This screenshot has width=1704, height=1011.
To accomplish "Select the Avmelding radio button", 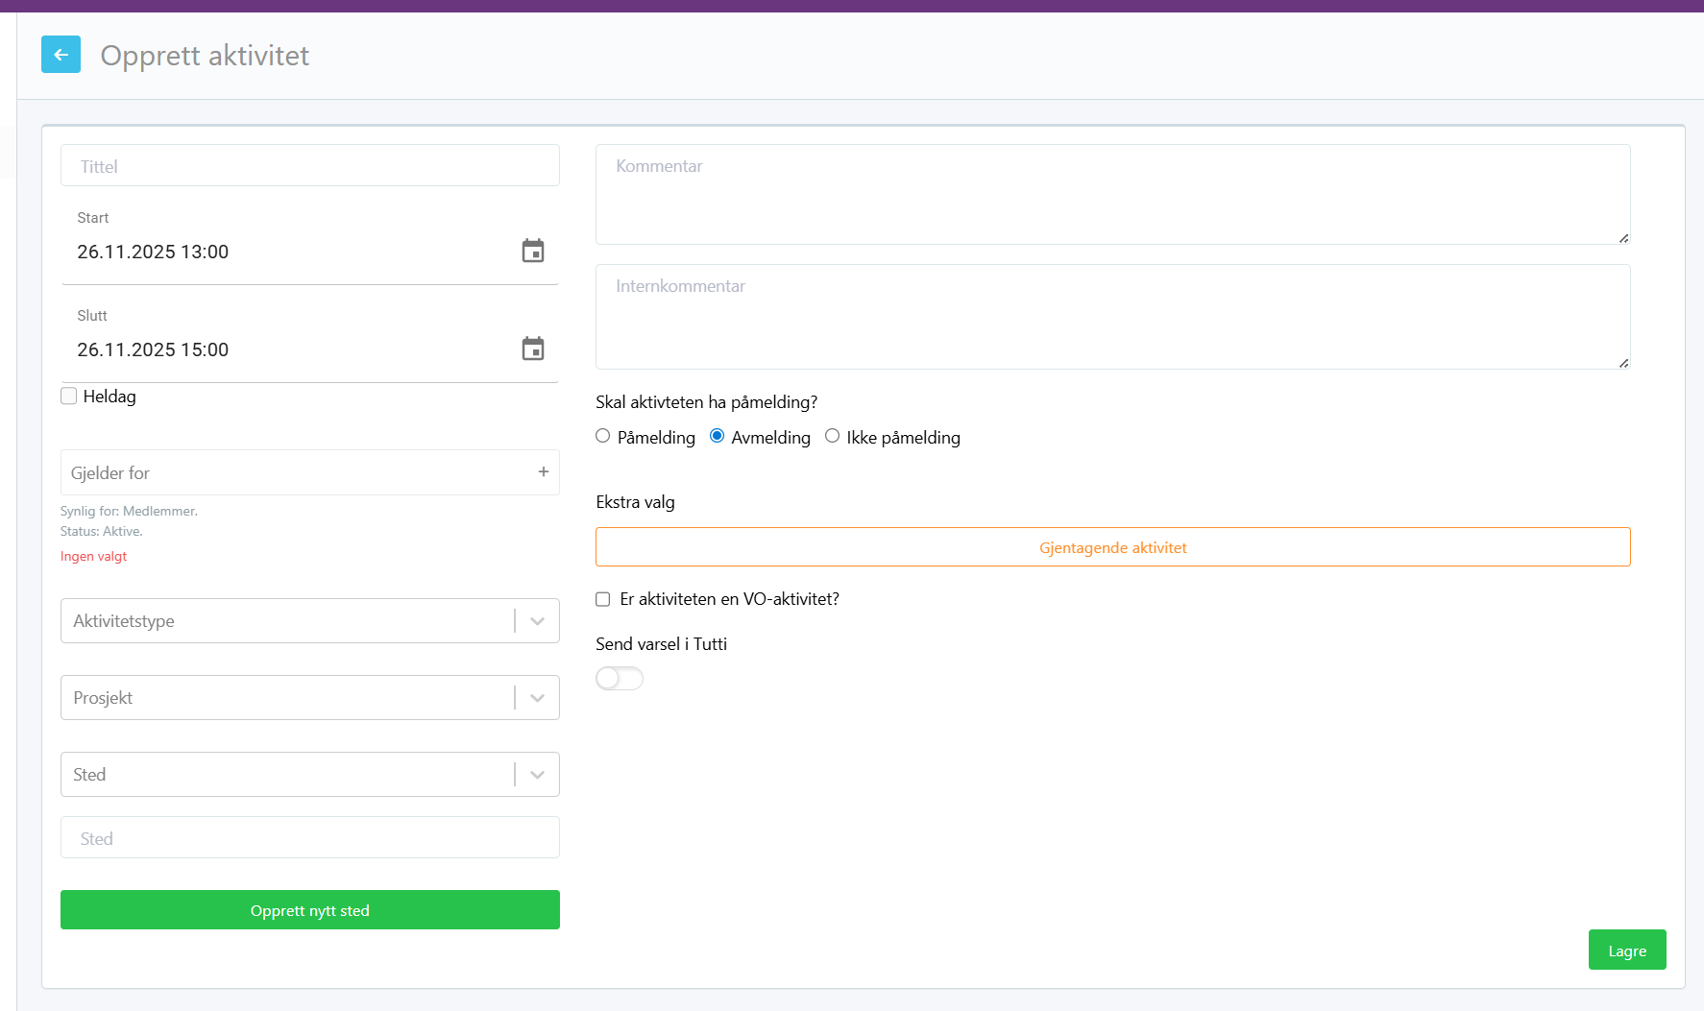I will pyautogui.click(x=718, y=436).
